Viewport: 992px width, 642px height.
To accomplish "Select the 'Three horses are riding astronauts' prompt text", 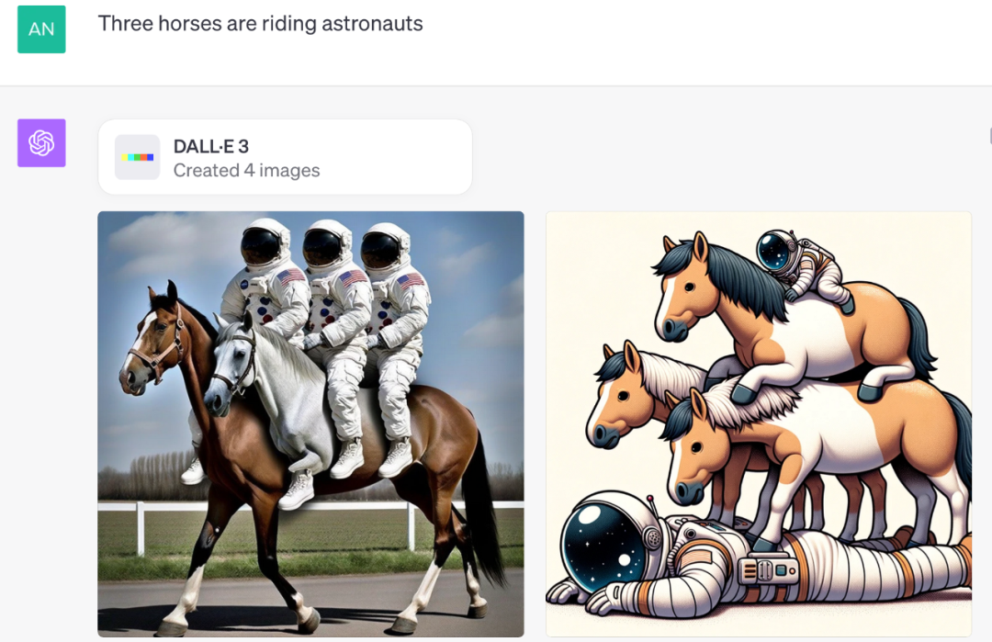I will pyautogui.click(x=261, y=23).
